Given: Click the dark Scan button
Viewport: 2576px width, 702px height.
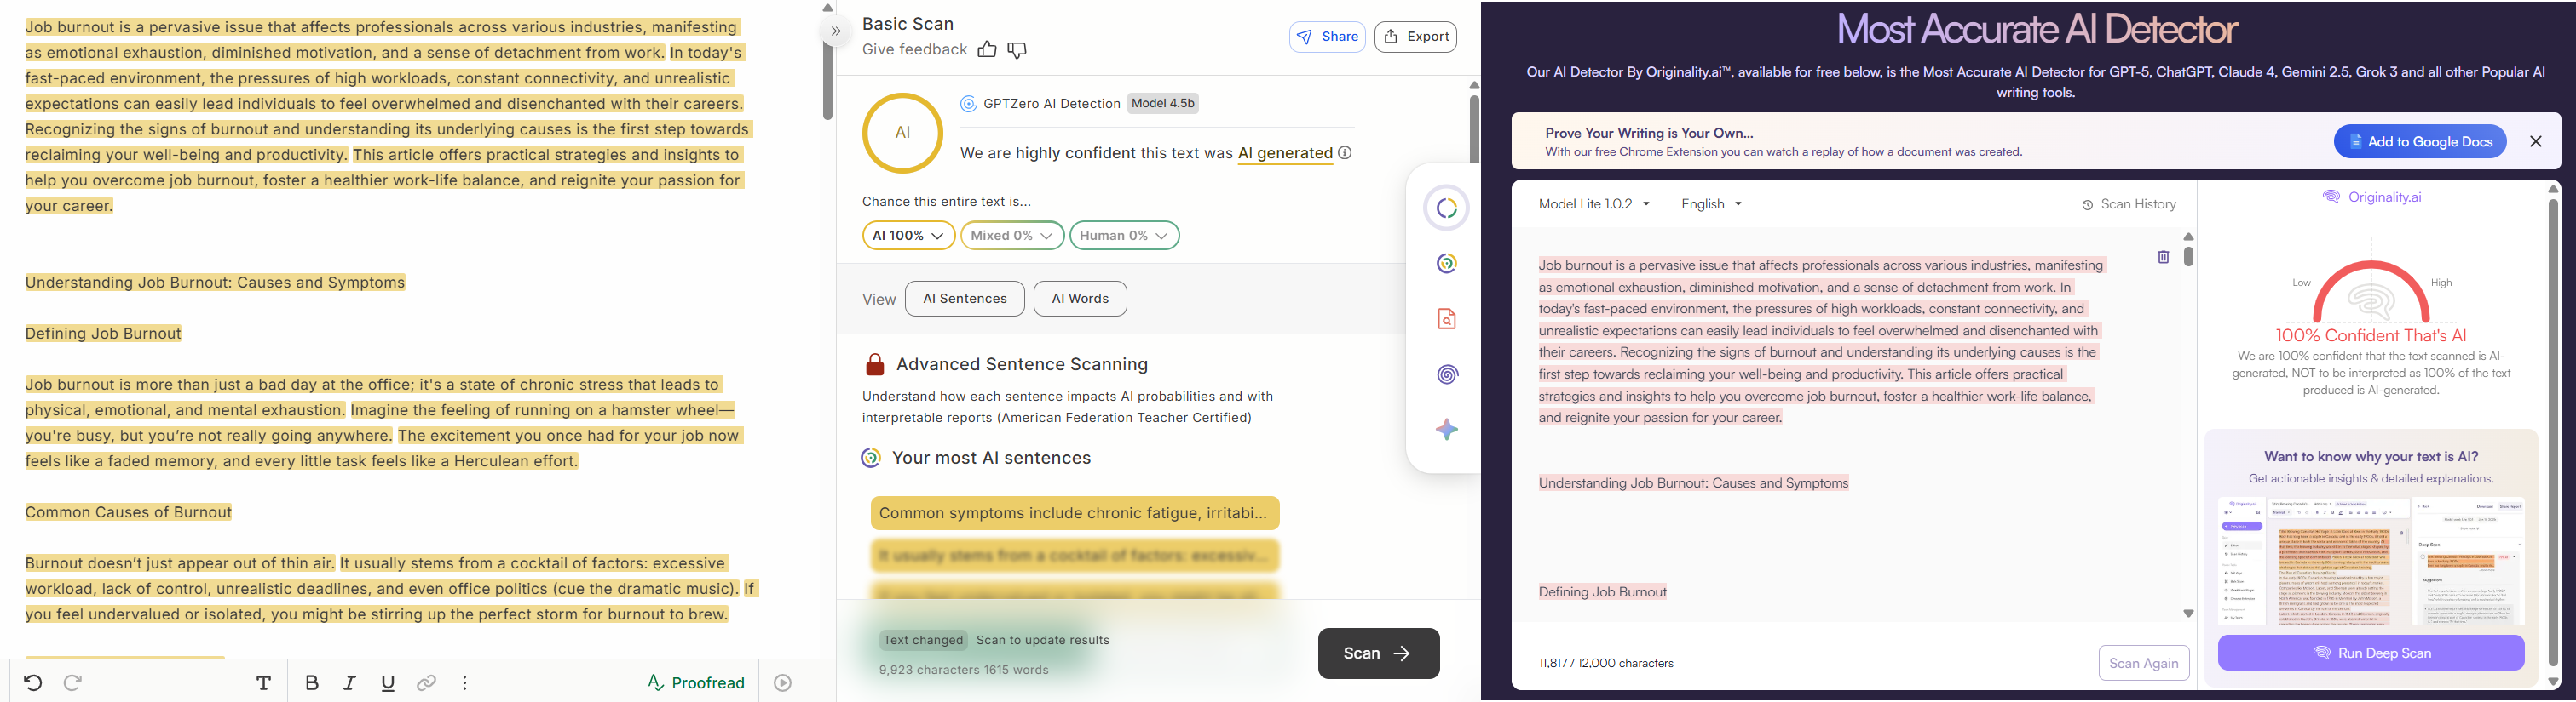Looking at the screenshot, I should point(1378,653).
